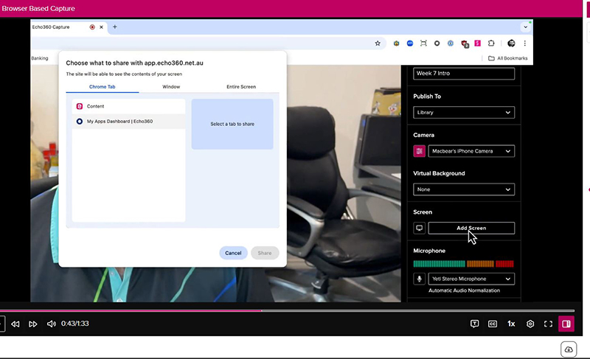This screenshot has height=359, width=590.
Task: Click the disabled Share button
Action: pos(265,253)
